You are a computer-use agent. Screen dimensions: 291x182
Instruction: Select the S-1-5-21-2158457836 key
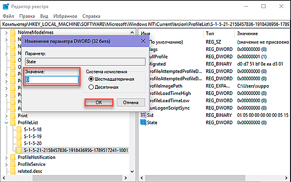click(x=76, y=150)
